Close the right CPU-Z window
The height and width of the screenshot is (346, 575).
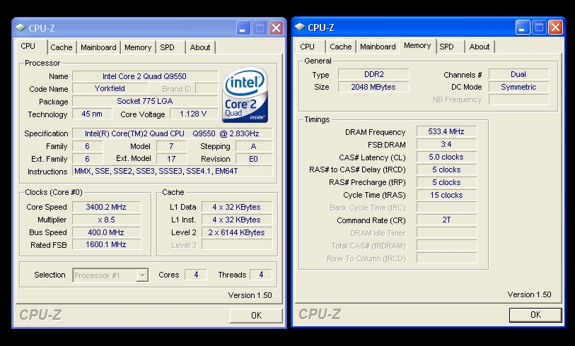point(556,28)
